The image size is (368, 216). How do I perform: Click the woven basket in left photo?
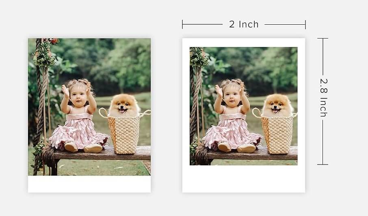pyautogui.click(x=124, y=131)
